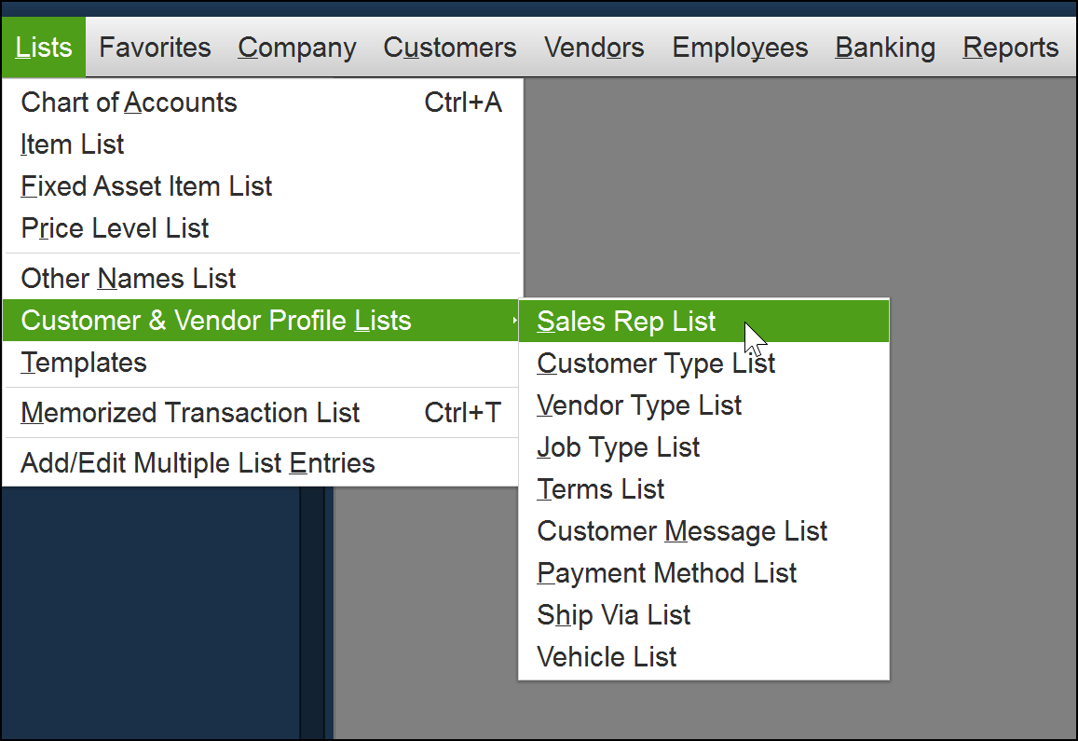Open the Company menu
This screenshot has width=1078, height=741.
[297, 47]
